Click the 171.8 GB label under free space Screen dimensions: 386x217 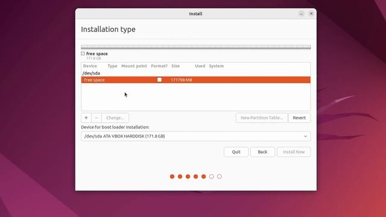(x=94, y=58)
